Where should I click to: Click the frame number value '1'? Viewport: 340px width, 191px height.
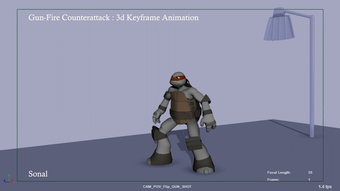click(x=309, y=180)
